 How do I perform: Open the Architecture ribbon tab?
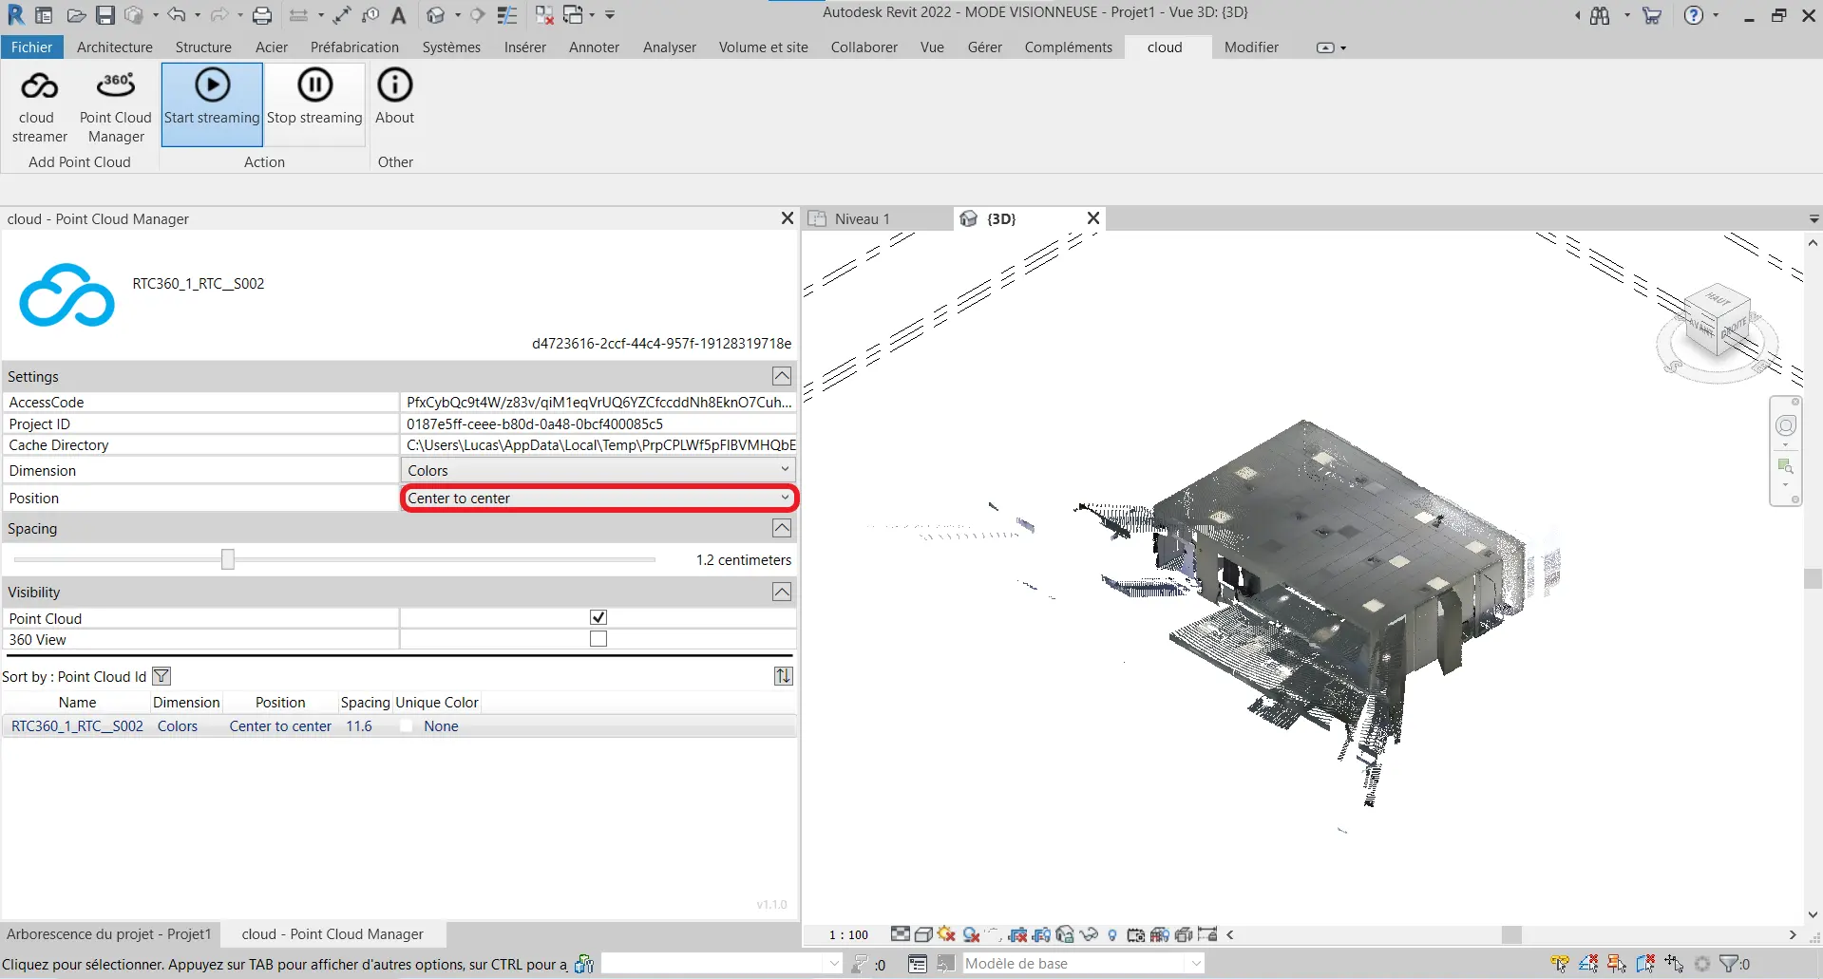(x=114, y=47)
